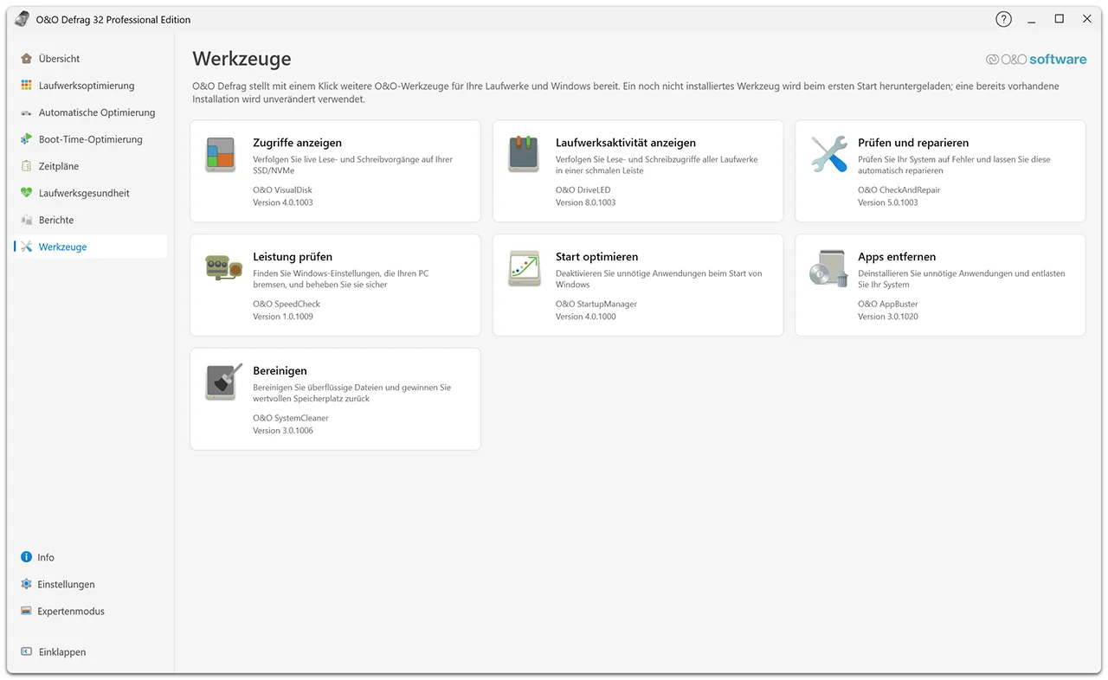
Task: Click the O&O SystemCleaner product name
Action: click(291, 419)
